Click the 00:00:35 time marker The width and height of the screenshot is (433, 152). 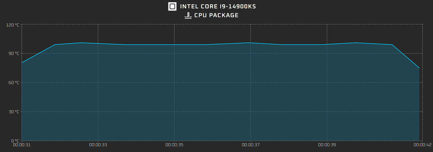pos(174,145)
